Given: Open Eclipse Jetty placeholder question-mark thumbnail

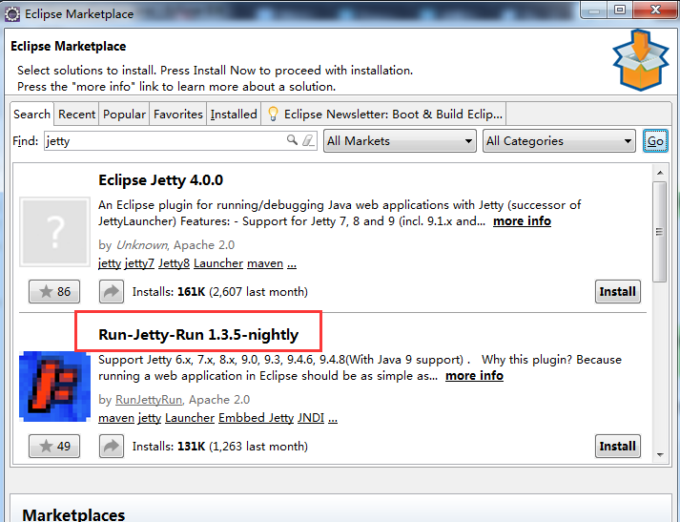Looking at the screenshot, I should click(x=54, y=232).
